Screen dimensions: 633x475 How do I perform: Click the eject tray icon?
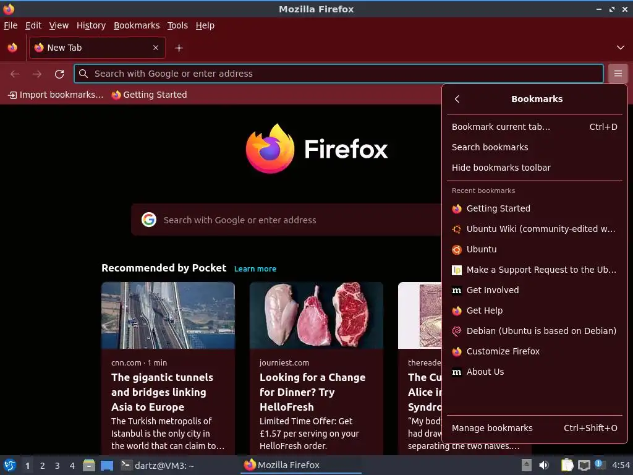click(x=527, y=465)
